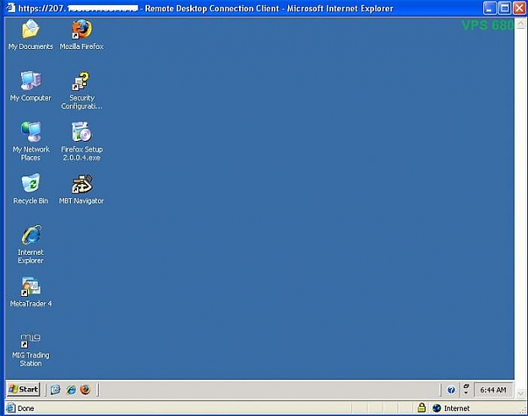Close the Remote Desktop browser window
528x416 pixels.
[x=520, y=8]
